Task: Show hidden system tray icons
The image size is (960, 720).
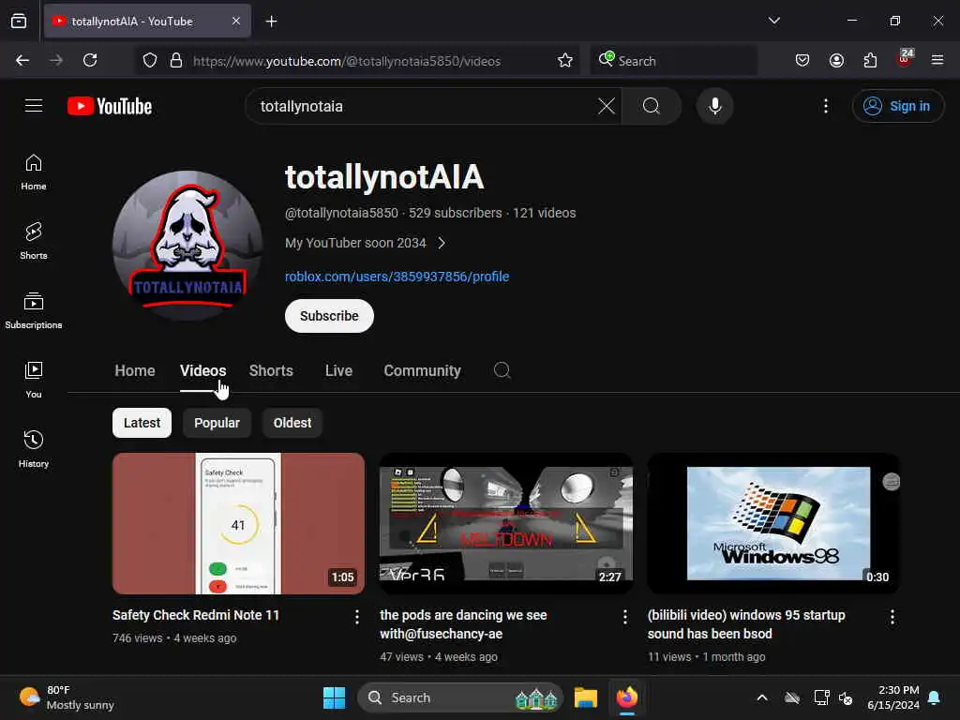Action: pos(762,697)
